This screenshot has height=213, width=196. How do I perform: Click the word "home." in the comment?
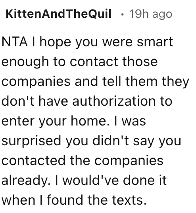pyautogui.click(x=90, y=121)
